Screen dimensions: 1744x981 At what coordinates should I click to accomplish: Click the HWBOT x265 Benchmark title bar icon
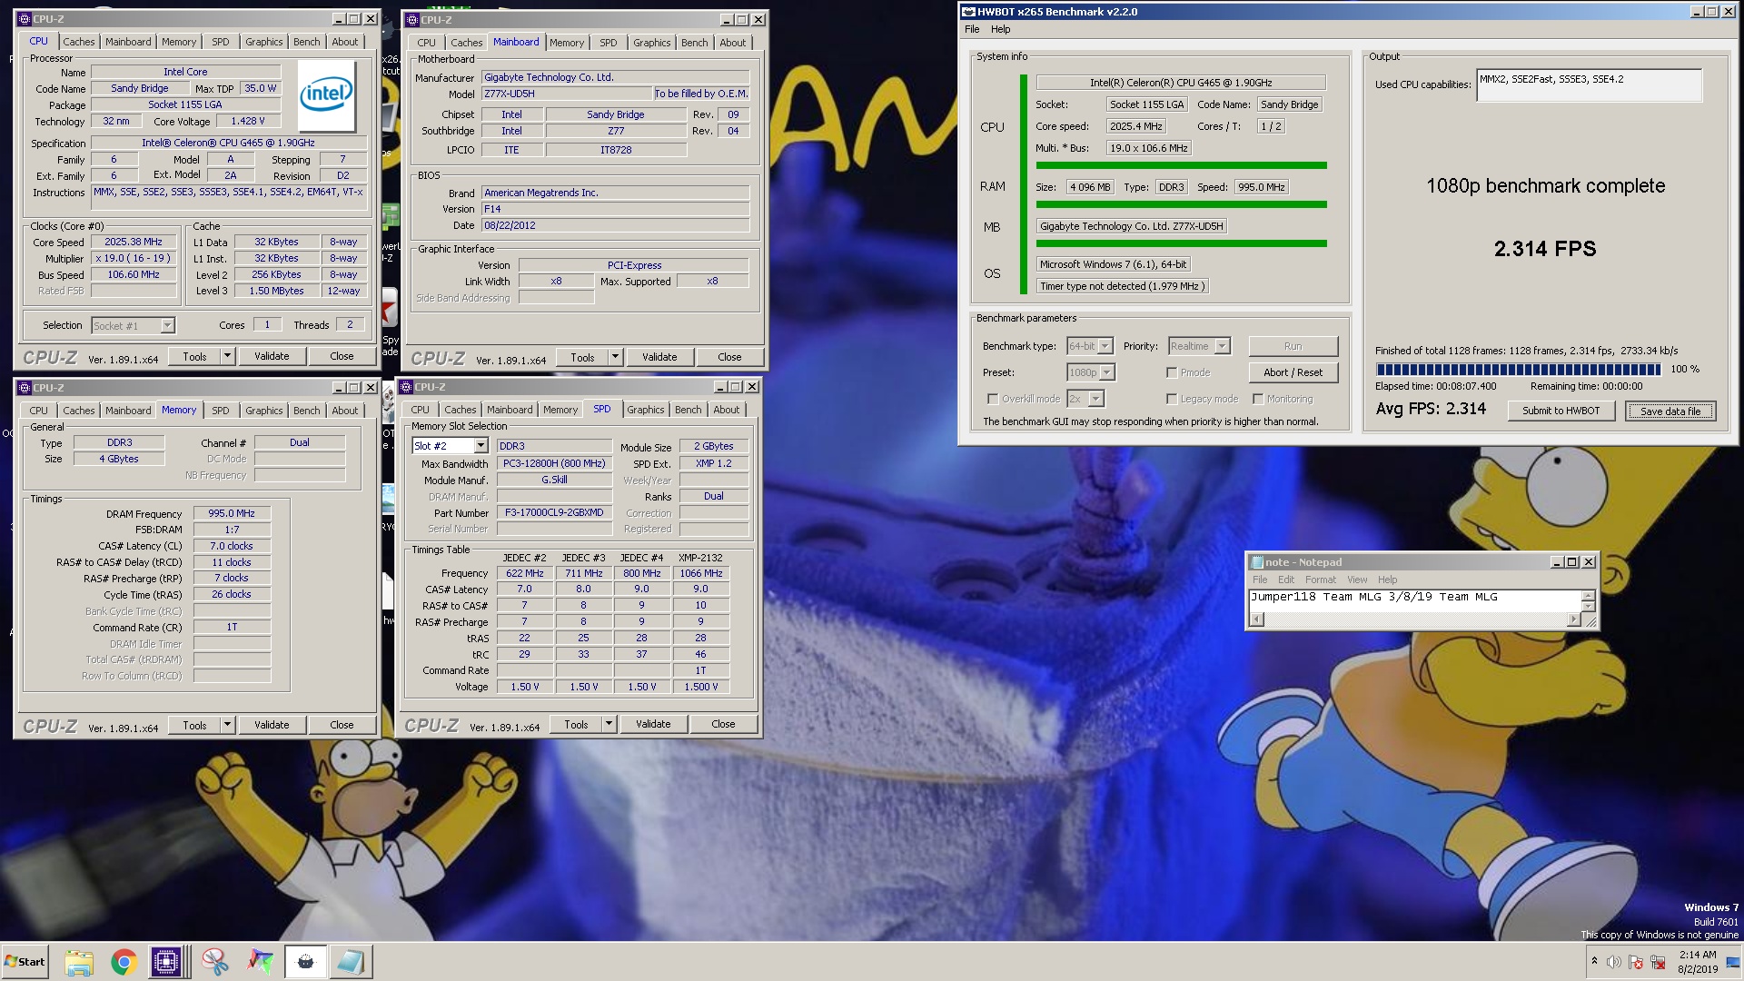pyautogui.click(x=968, y=12)
